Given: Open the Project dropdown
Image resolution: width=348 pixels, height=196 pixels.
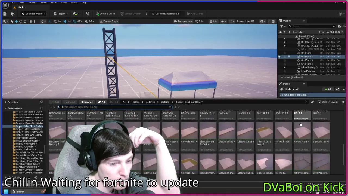Looking at the screenshot, I should [x=61, y=14].
